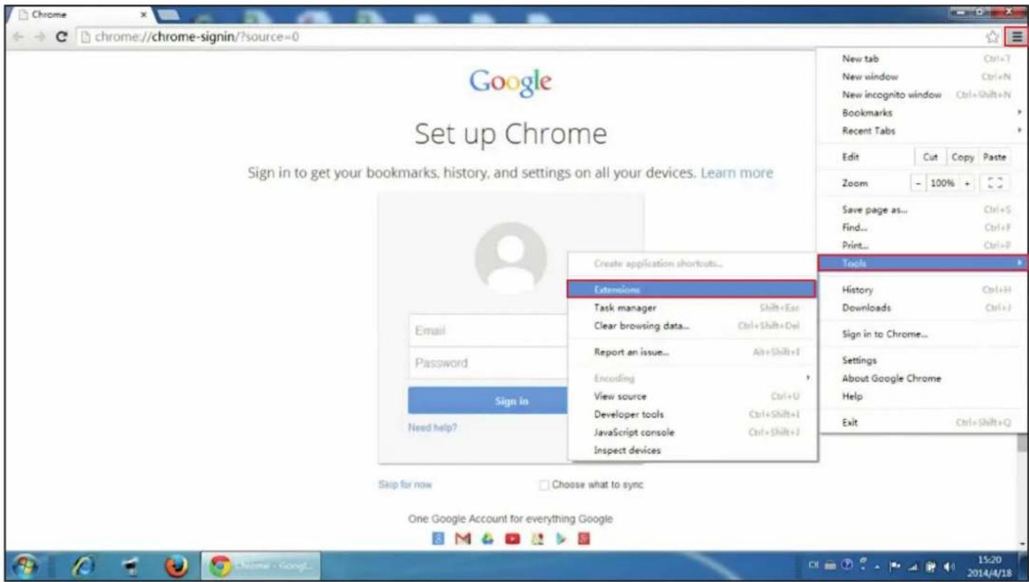Choose Inspect devices entry
The width and height of the screenshot is (1029, 582).
(692, 450)
